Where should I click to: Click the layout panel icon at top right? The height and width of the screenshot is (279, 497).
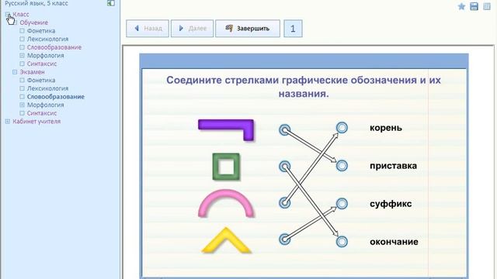pyautogui.click(x=487, y=6)
